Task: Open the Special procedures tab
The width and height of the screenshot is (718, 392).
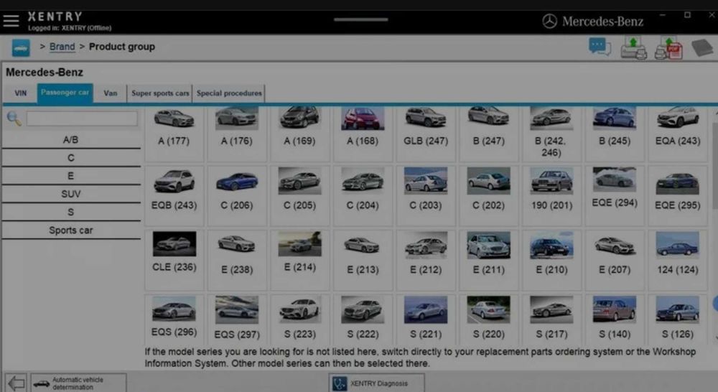Action: pyautogui.click(x=229, y=93)
